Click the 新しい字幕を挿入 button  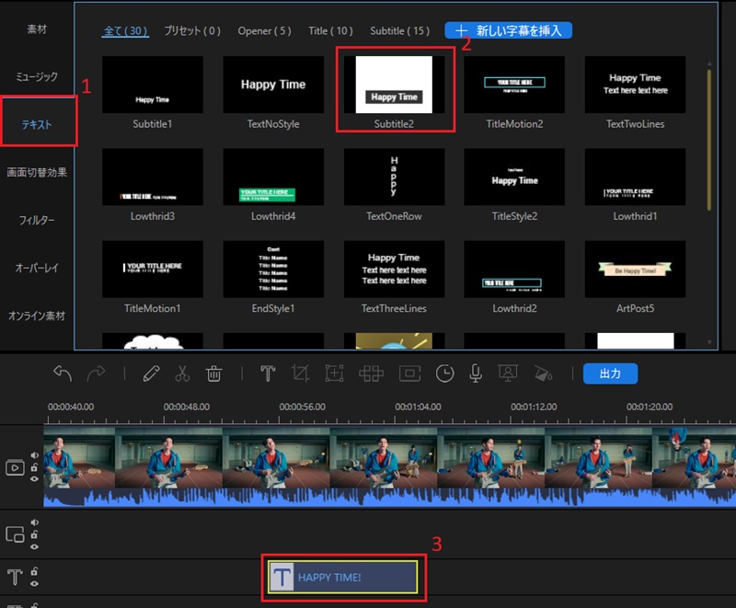(x=509, y=30)
